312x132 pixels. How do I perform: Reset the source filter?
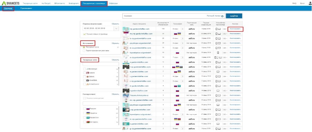[115, 43]
